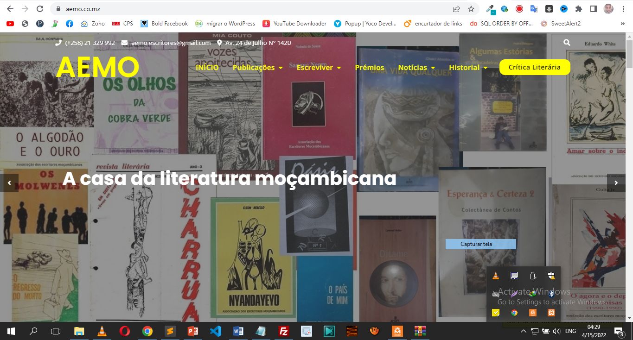
Task: Open the Zoho bookmark
Action: click(93, 23)
